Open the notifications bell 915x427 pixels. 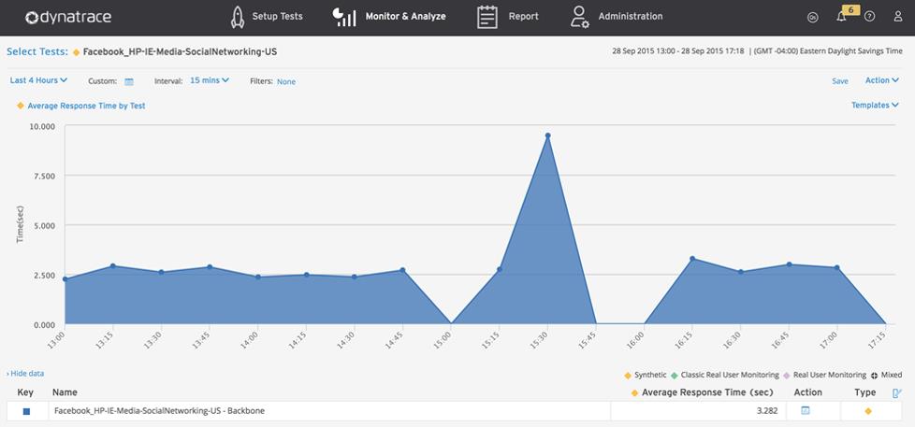(841, 17)
